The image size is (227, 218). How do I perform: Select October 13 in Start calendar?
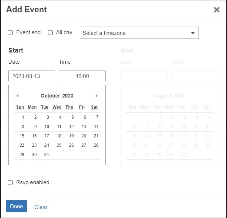point(84,127)
